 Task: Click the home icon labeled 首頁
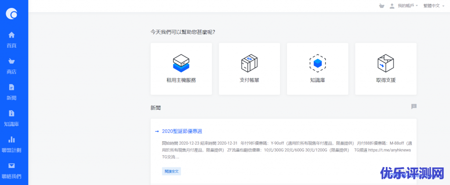[12, 35]
